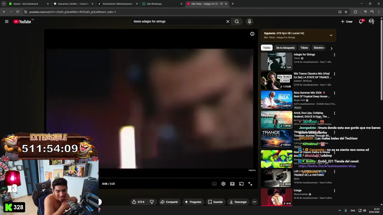Open Trance Classics sunset thumbnail
Viewport: 383px width, 215px height.
[276, 139]
